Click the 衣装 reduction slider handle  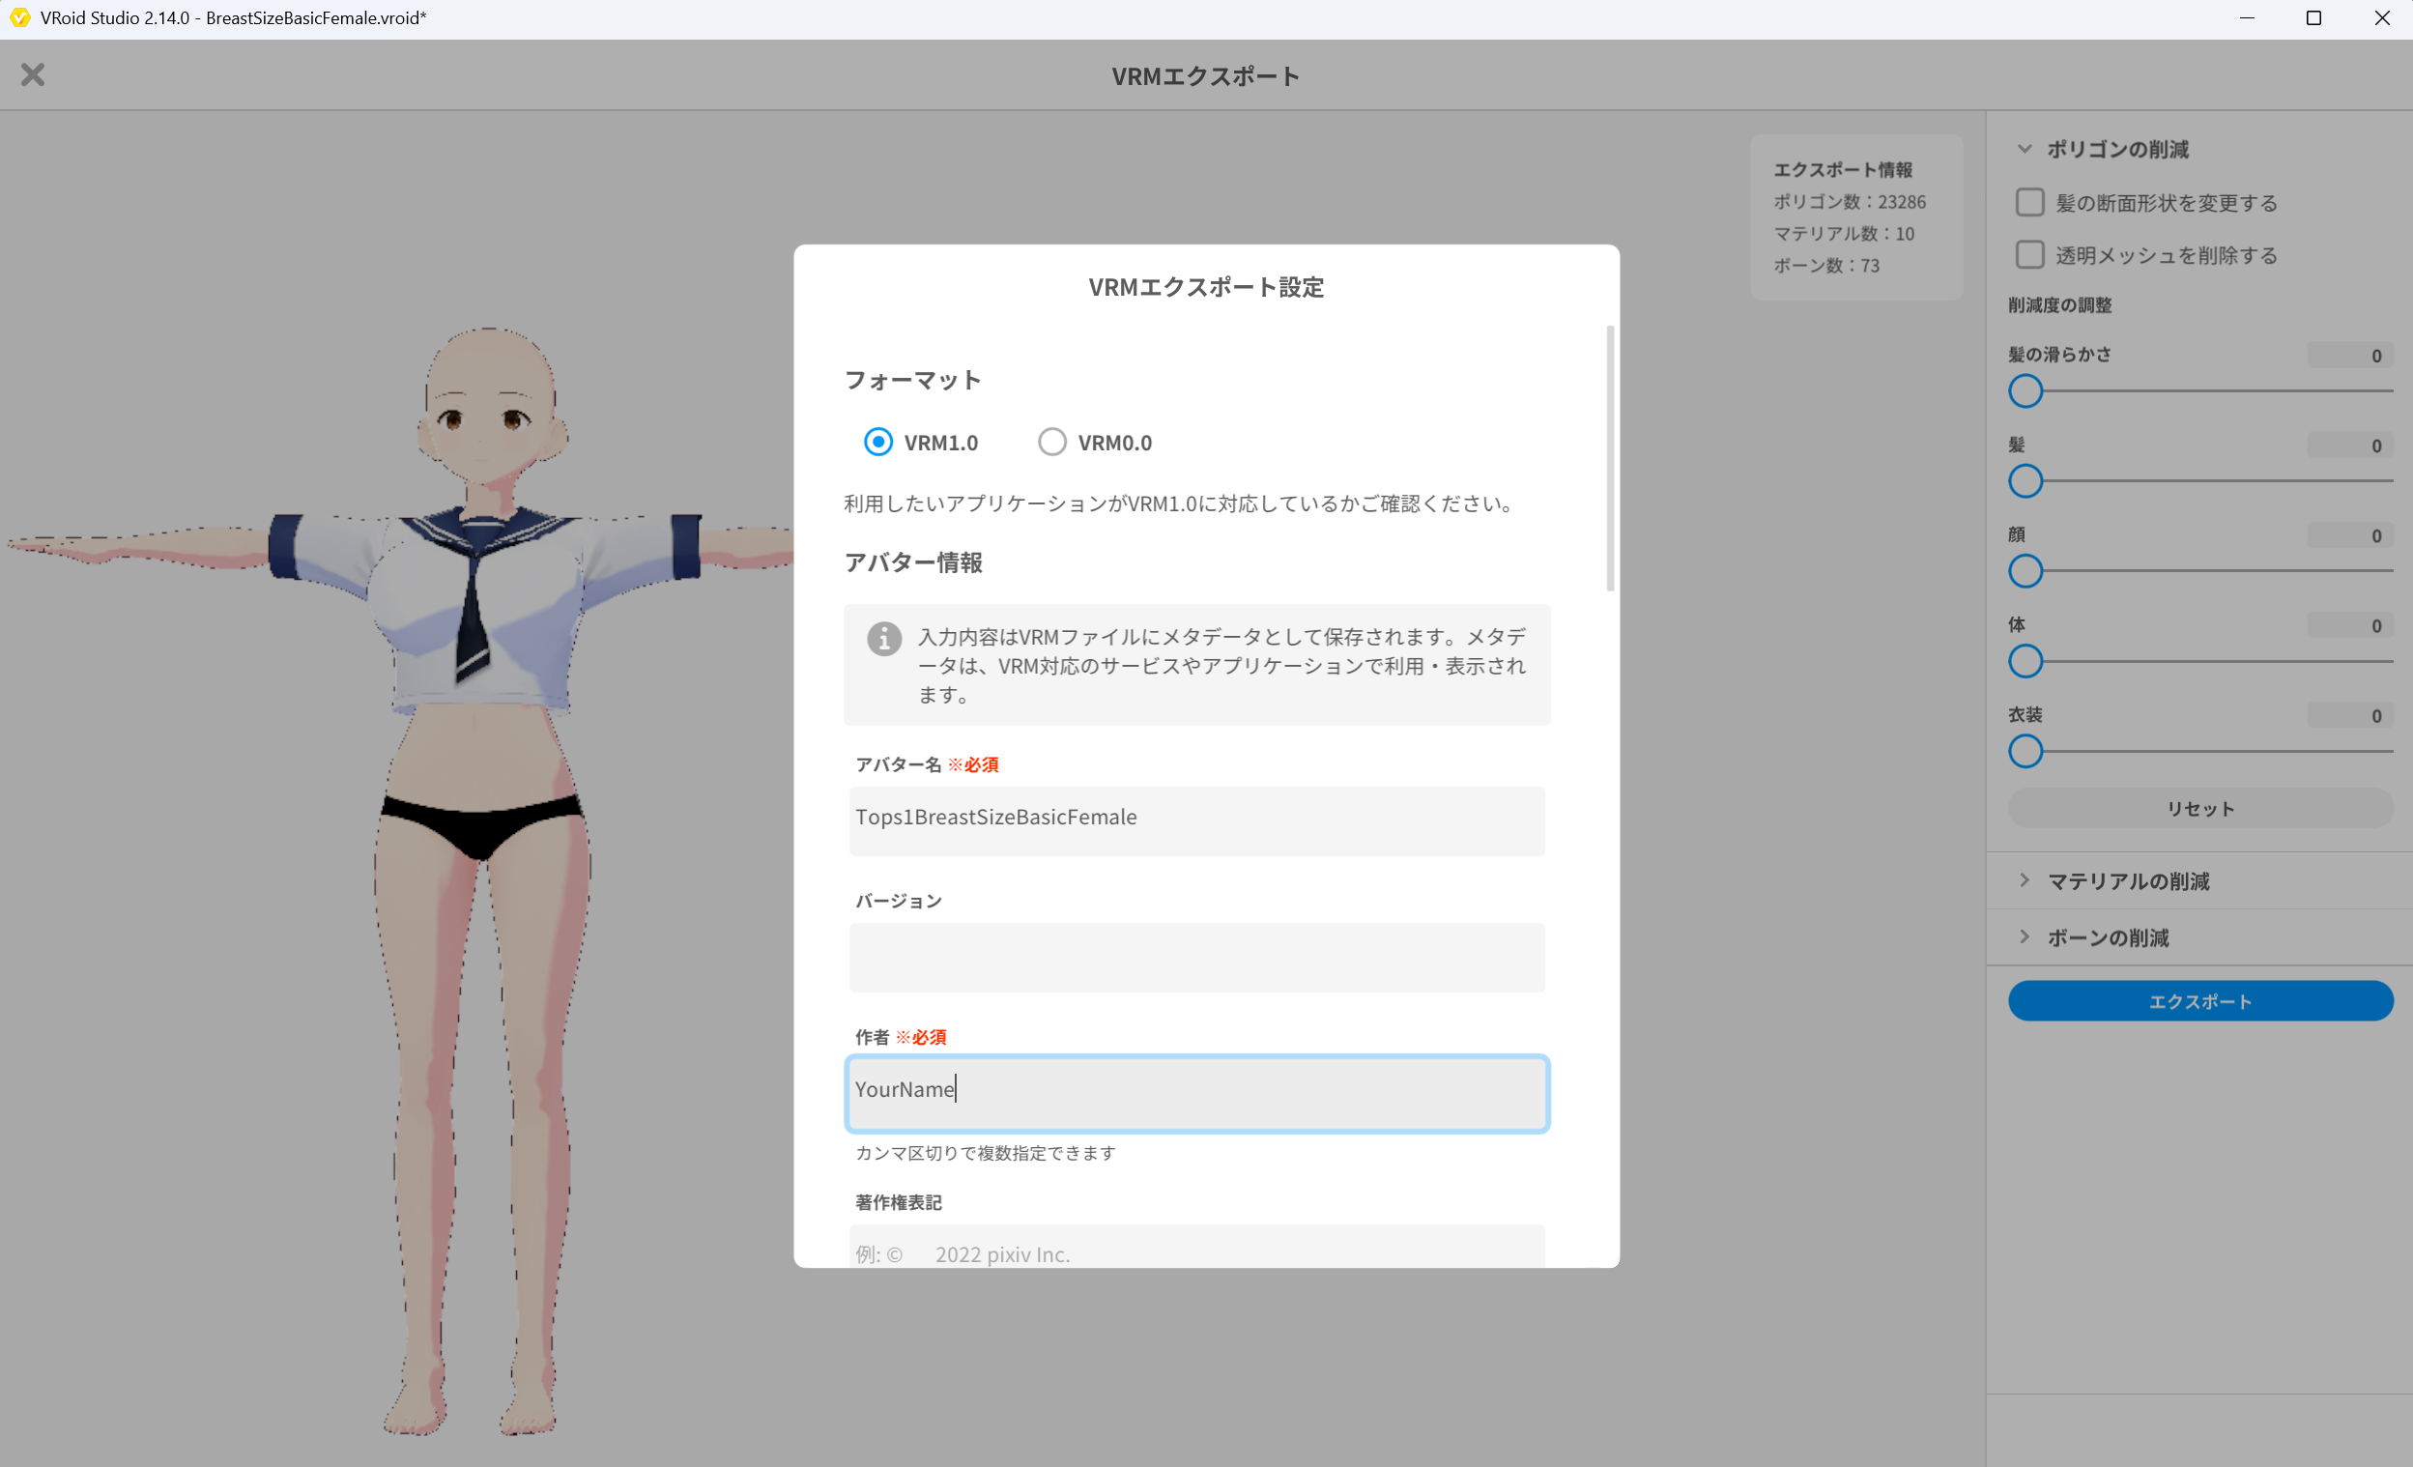pyautogui.click(x=2025, y=751)
